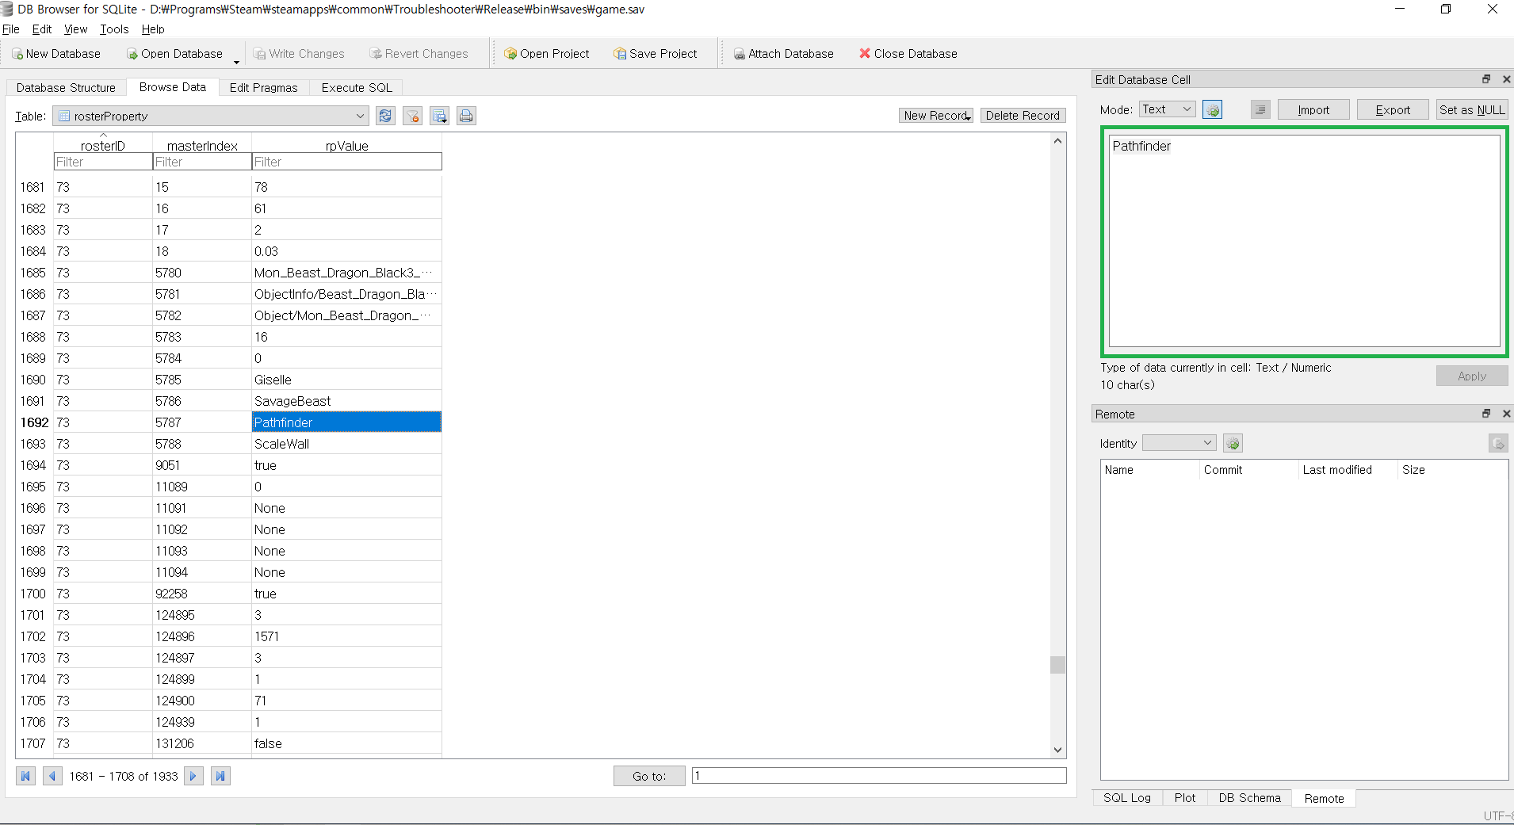Click the New Record button

(x=936, y=116)
